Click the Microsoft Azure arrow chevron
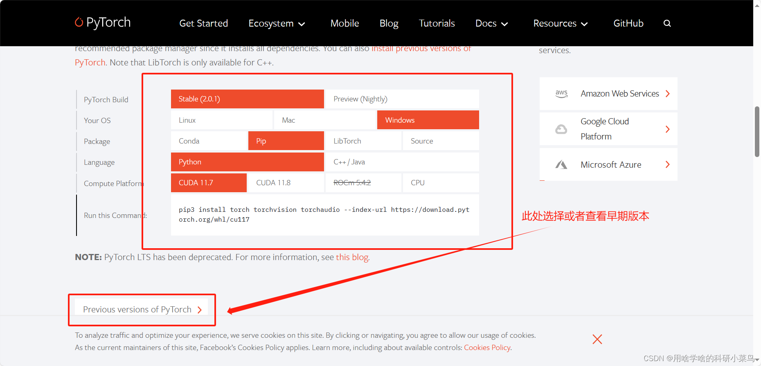 [668, 164]
